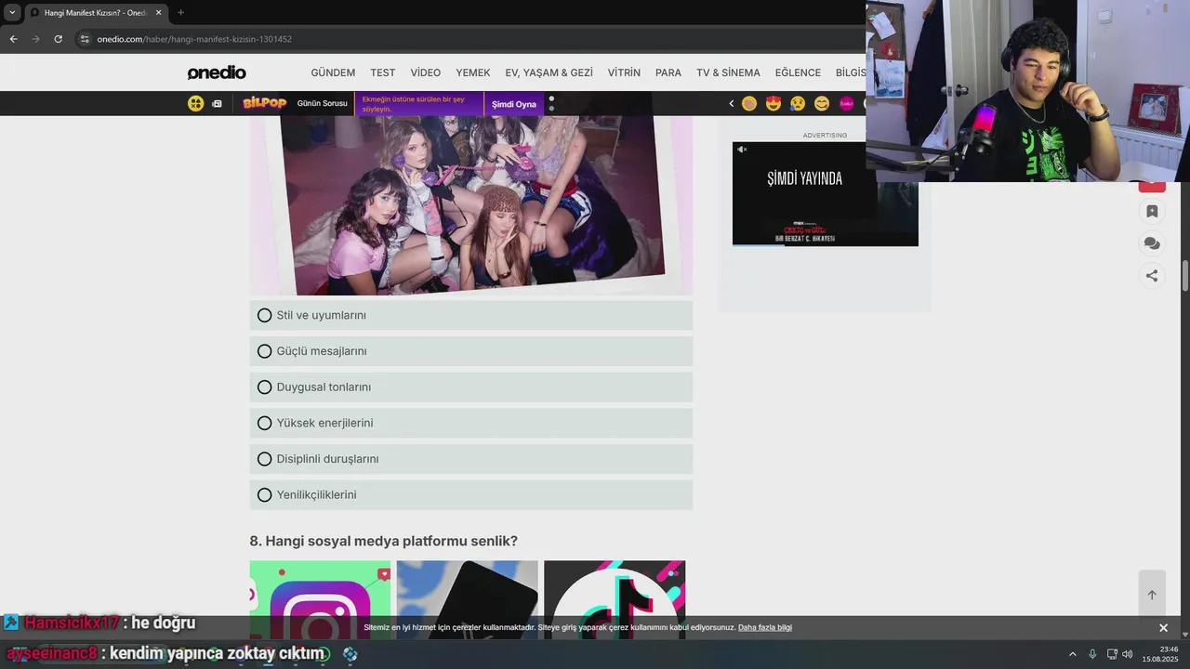Reload the page

point(58,39)
